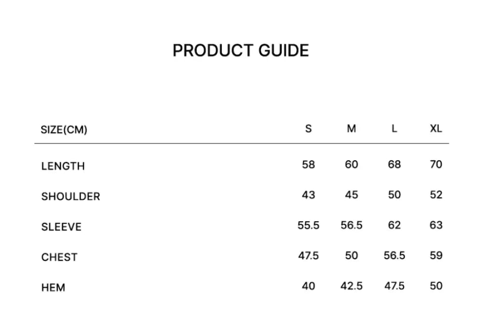Click the SIZE(CM) header label

64,130
